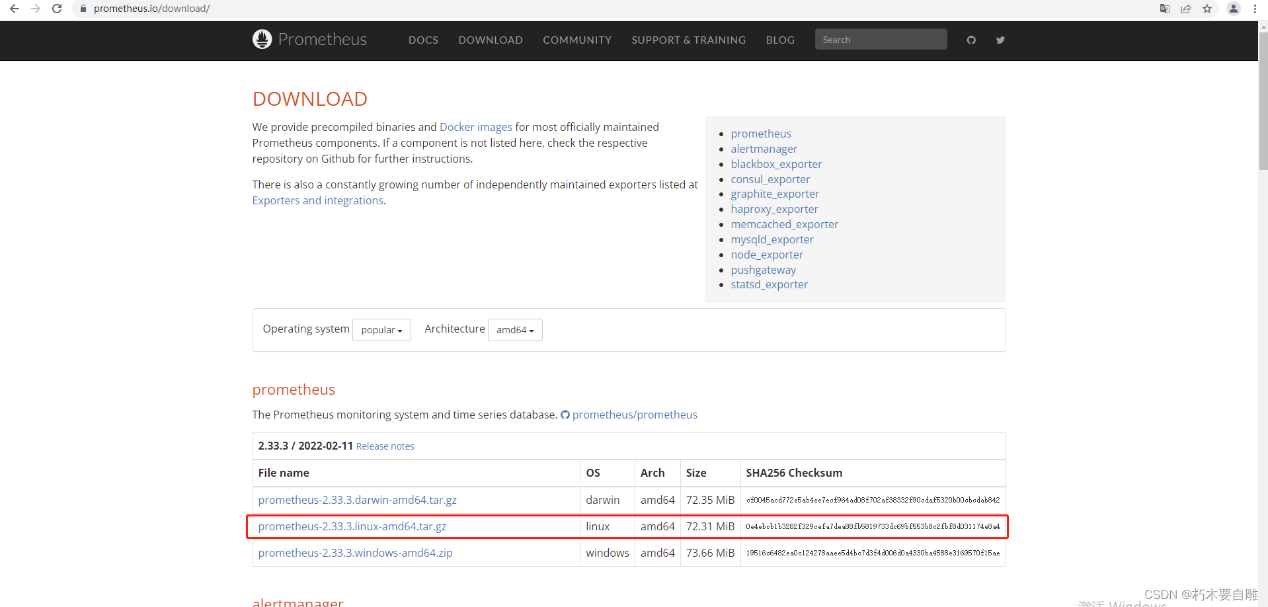This screenshot has height=607, width=1268.
Task: Expand the Operating system popular dropdown
Action: point(381,330)
